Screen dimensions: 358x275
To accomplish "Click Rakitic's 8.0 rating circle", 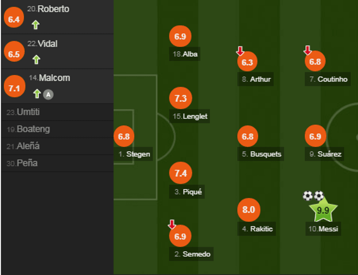I will (248, 210).
